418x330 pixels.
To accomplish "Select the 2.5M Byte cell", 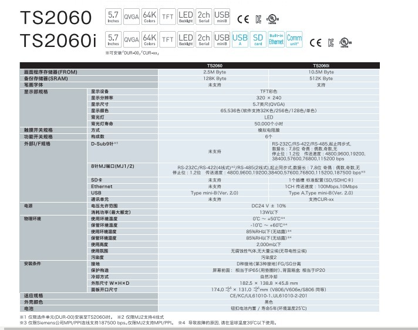I will (x=215, y=72).
